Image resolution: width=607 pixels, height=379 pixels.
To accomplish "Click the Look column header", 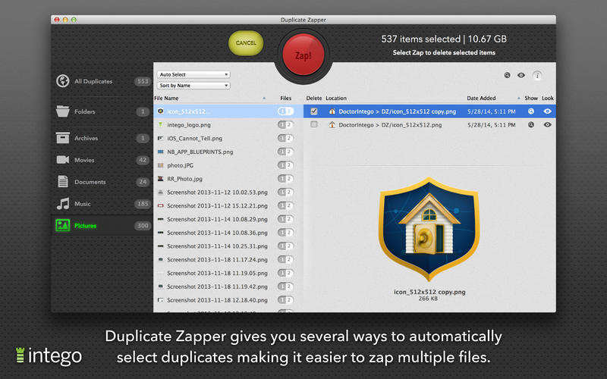I will coord(547,99).
